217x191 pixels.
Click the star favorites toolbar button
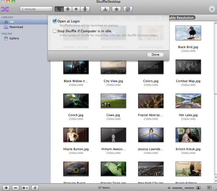[x=116, y=9]
